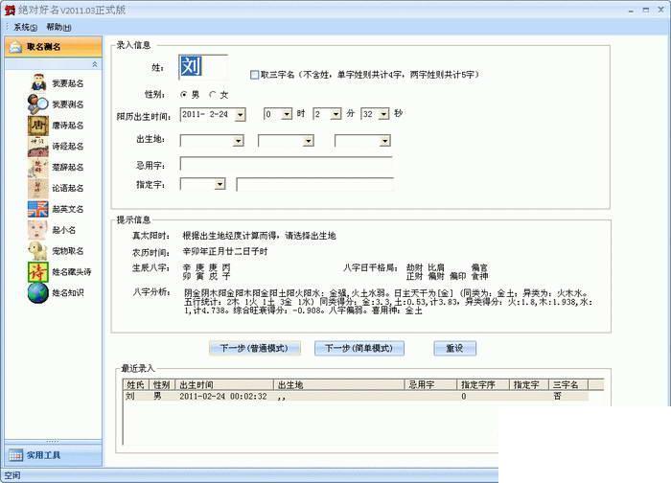Select the recent entry 2011-02-24 00:02:32
The height and width of the screenshot is (483, 671).
[356, 396]
